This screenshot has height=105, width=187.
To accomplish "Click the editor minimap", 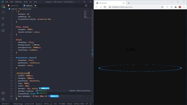I will point(87,14).
